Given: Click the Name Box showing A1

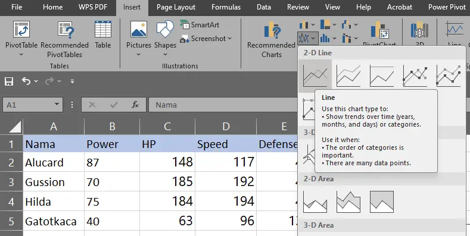Looking at the screenshot, I should 27,105.
